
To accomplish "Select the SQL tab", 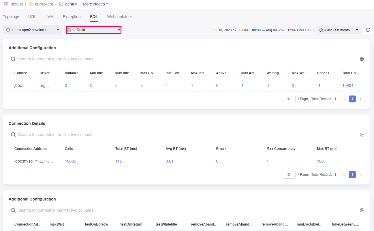I will (x=94, y=17).
